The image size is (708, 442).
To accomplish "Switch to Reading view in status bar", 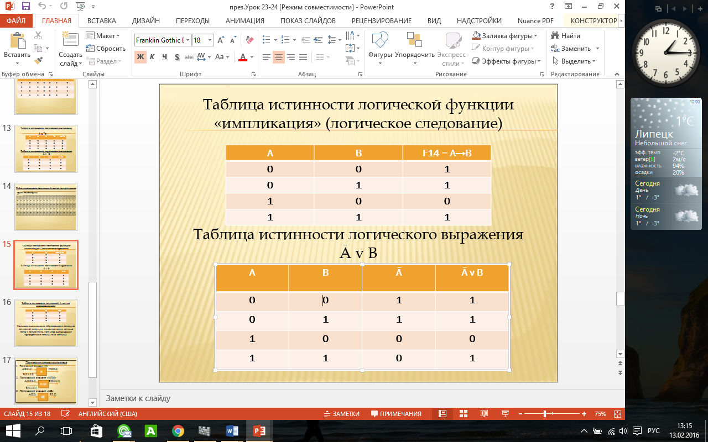I will 484,414.
